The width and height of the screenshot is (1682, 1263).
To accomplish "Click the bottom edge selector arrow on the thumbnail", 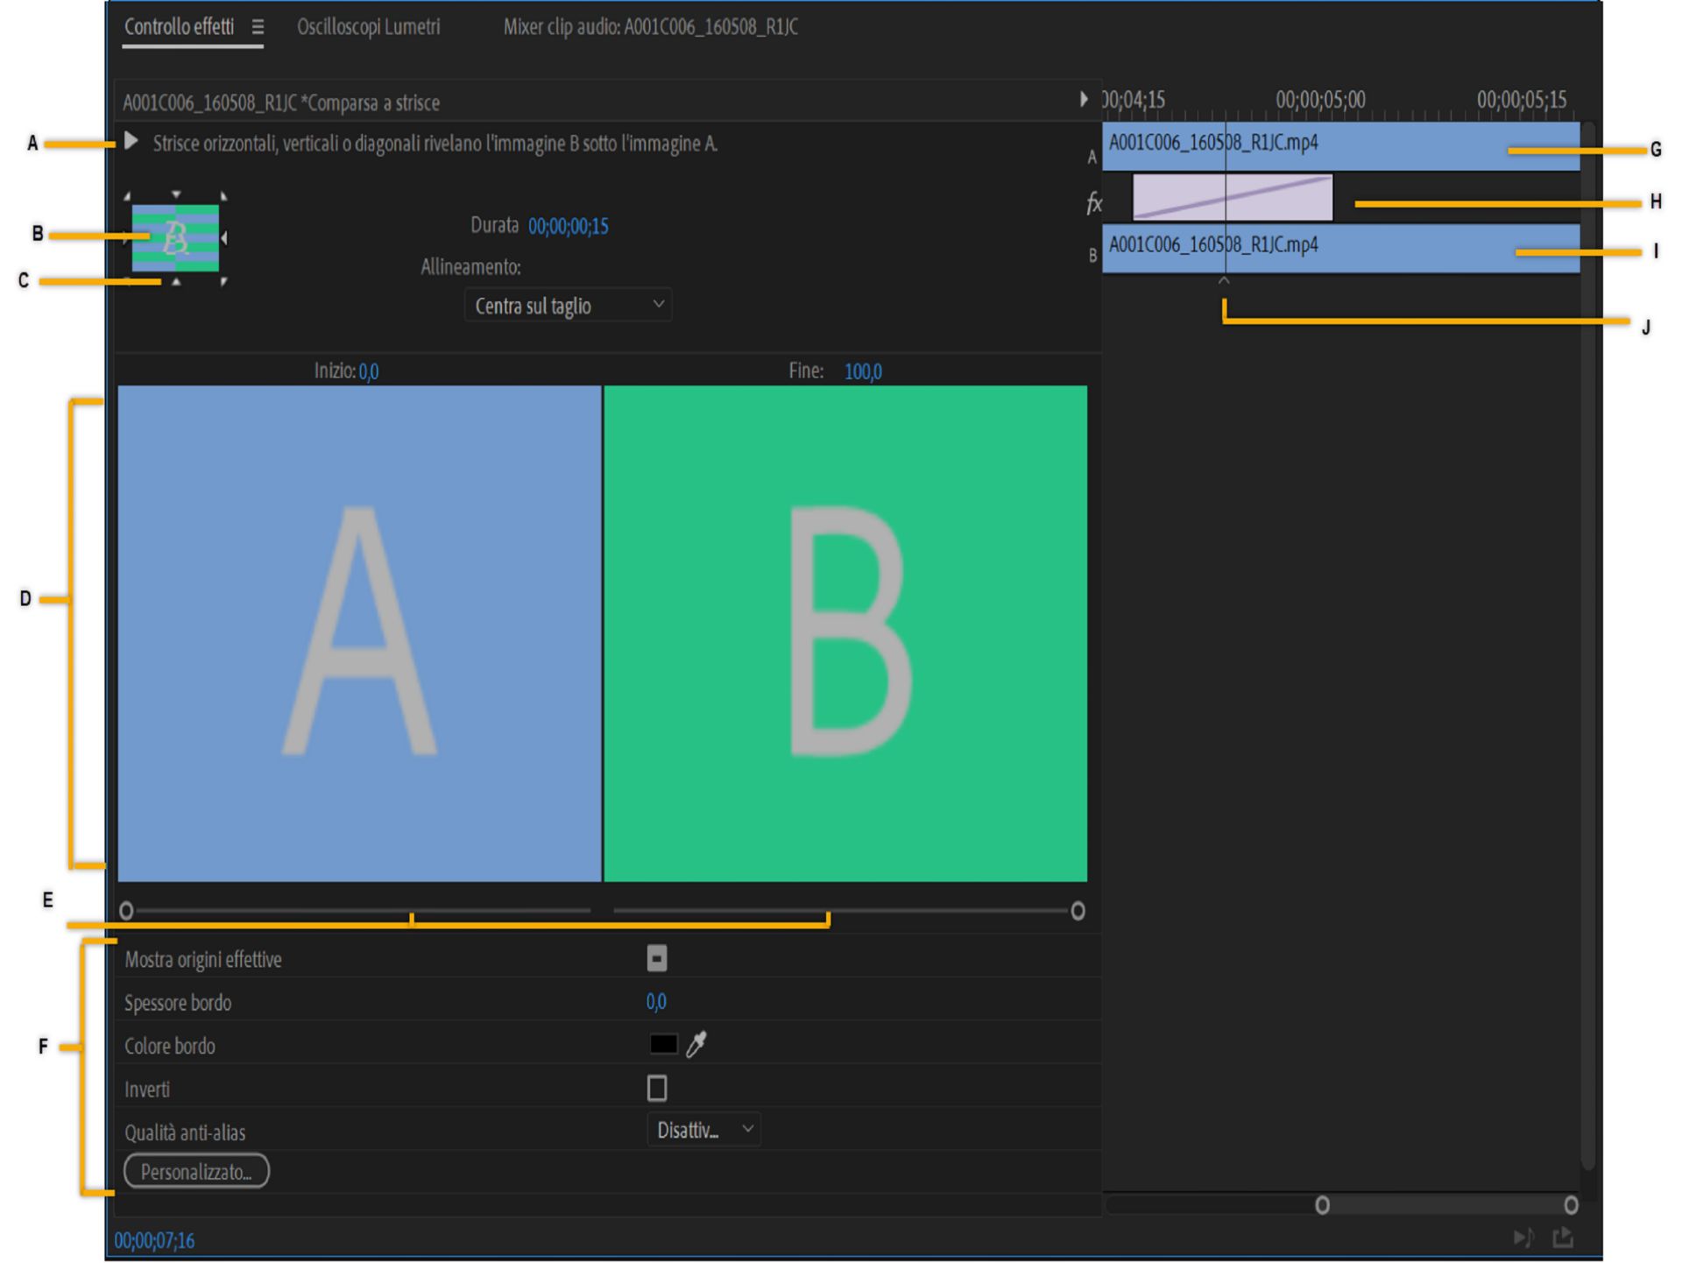I will pos(176,281).
